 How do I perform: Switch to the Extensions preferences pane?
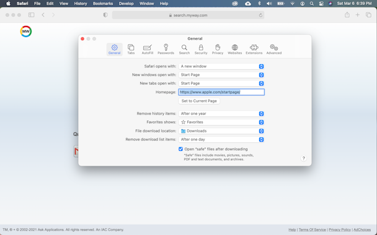pyautogui.click(x=254, y=49)
